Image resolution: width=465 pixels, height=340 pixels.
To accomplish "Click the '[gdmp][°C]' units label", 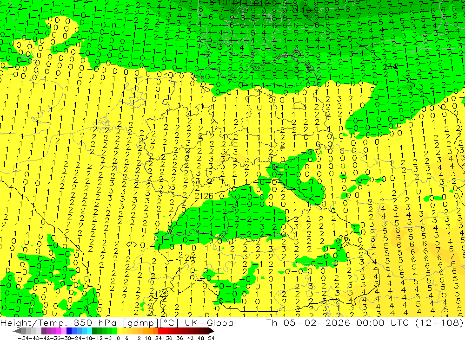I will pyautogui.click(x=151, y=323).
